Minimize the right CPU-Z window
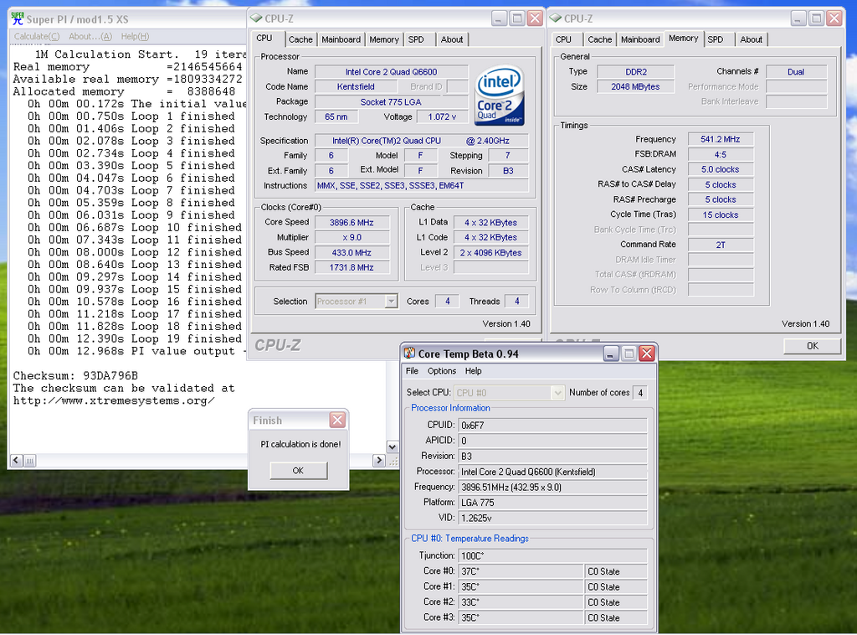Screen dimensions: 857x635 798,18
